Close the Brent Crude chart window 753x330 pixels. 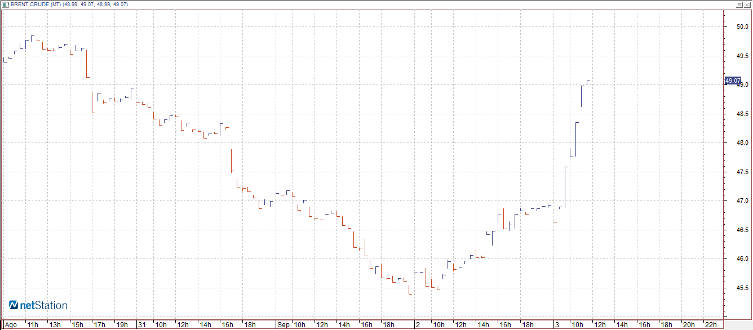(747, 5)
